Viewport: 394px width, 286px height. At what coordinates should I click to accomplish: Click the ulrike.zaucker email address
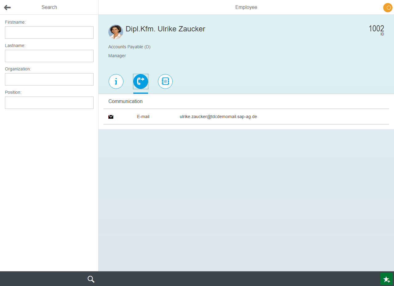tap(218, 117)
